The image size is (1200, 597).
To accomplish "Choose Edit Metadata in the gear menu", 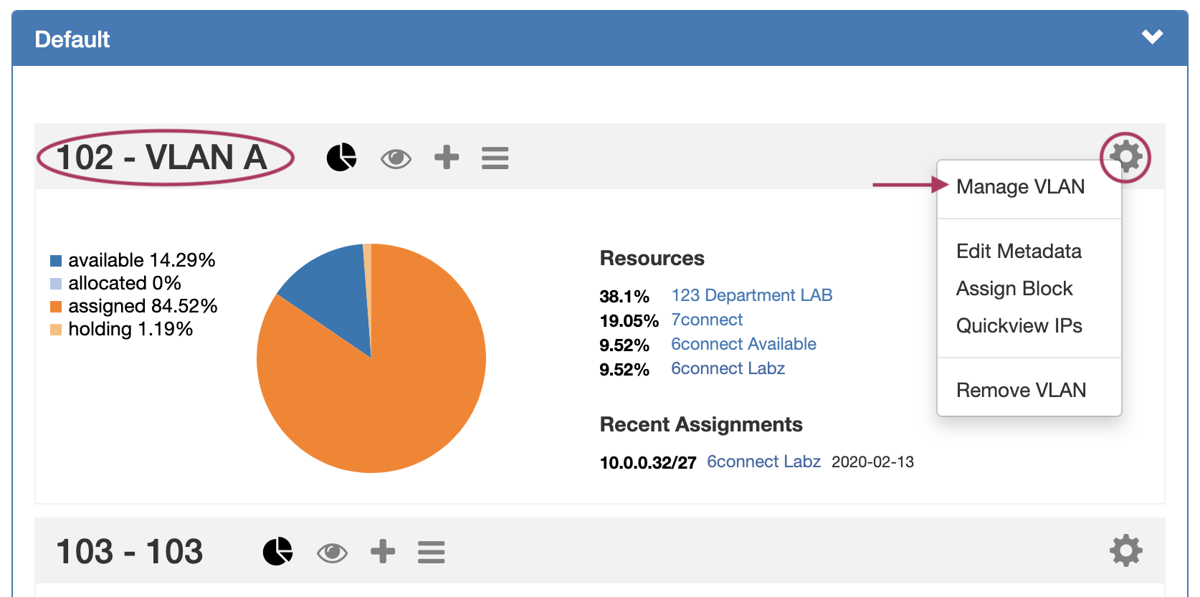I will tap(1019, 252).
